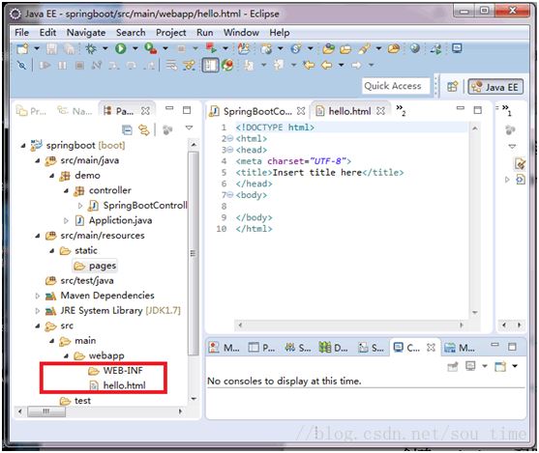
Task: Collapse the springboot project node
Action: [23, 146]
